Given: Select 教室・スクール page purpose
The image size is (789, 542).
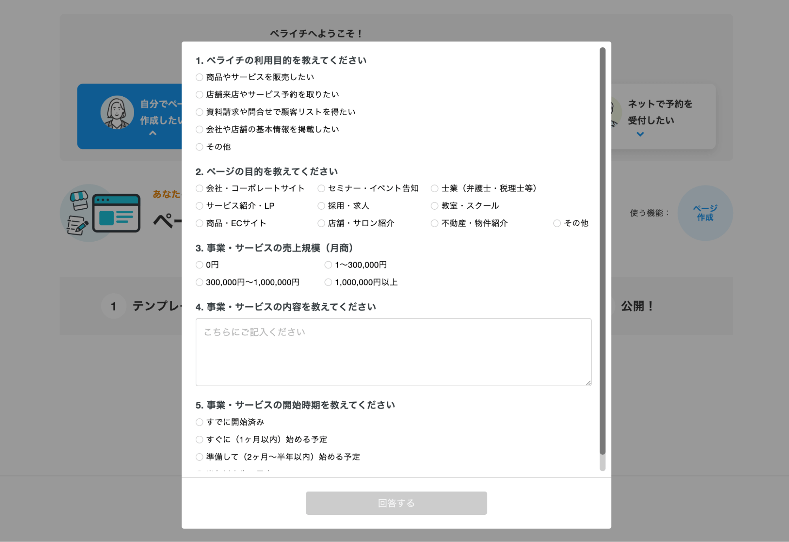Looking at the screenshot, I should point(434,206).
